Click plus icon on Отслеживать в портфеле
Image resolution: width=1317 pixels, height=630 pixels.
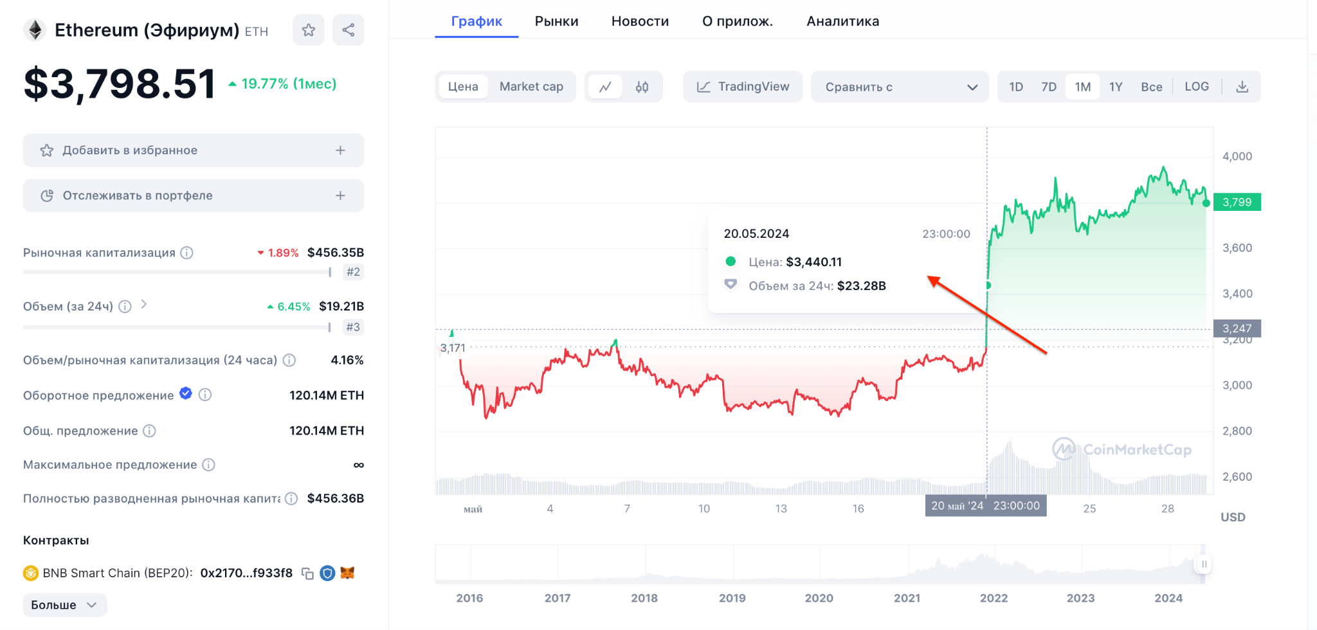[340, 195]
